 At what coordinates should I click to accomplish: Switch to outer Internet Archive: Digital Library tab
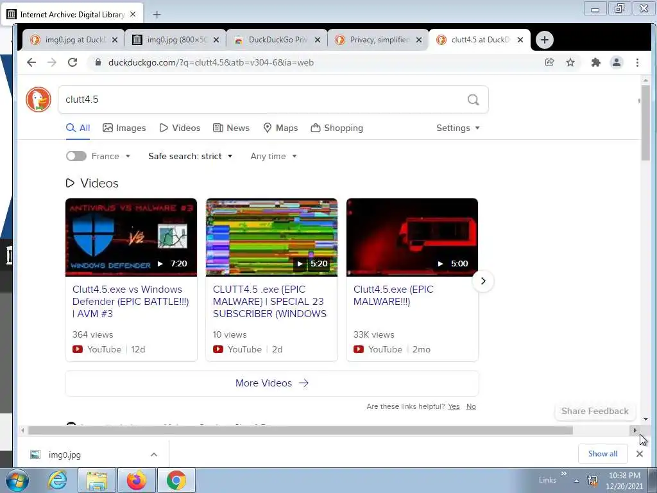[72, 14]
